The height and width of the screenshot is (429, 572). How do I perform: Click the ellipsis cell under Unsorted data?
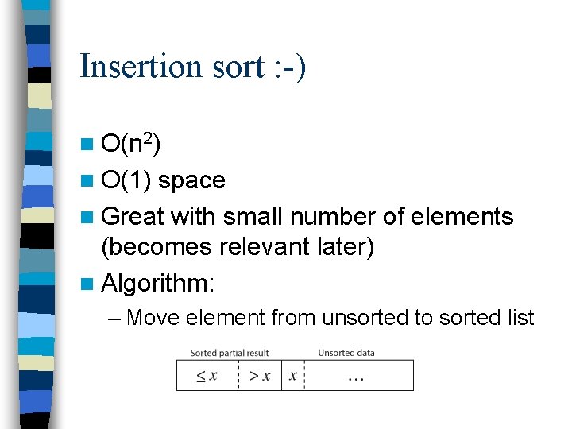tap(357, 377)
